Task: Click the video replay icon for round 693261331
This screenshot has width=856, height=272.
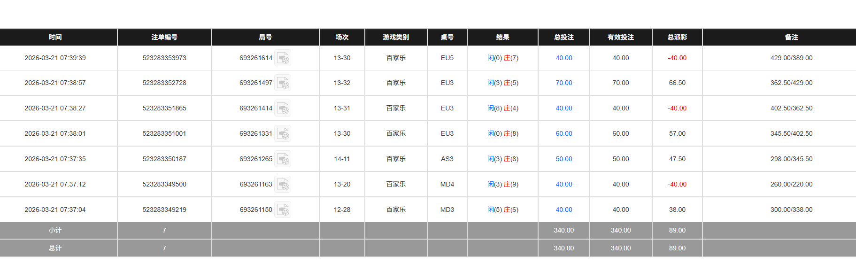Action: 283,133
